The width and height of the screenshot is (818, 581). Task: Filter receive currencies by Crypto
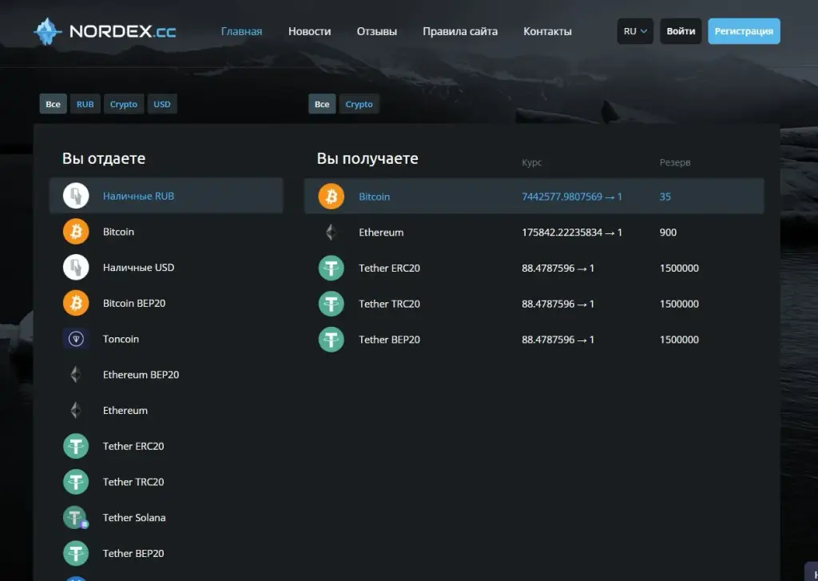[x=359, y=104]
